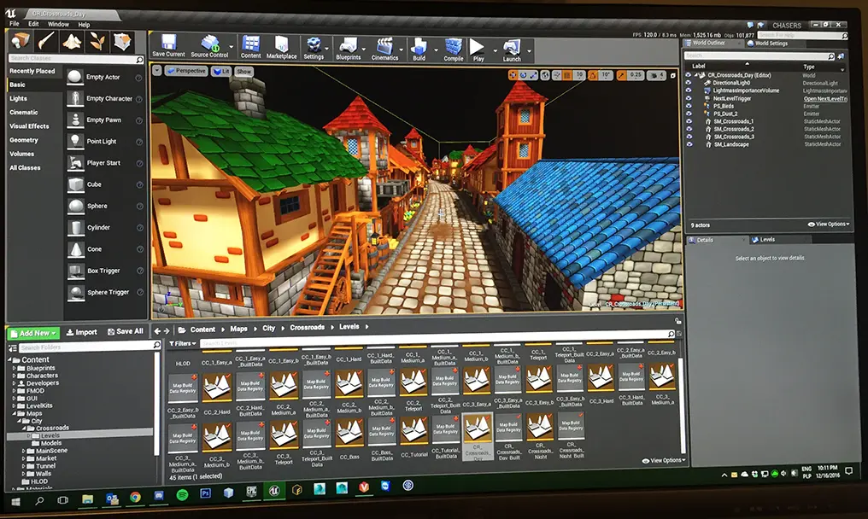Image resolution: width=868 pixels, height=519 pixels.
Task: Click the Lit view mode button
Action: 221,72
